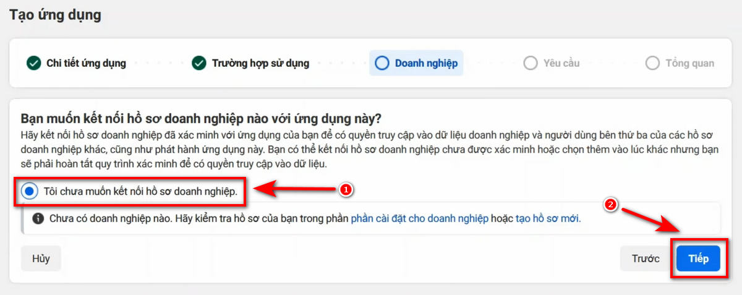Click circle icon beside 'Tổng quan'
This screenshot has width=742, height=295.
[x=652, y=63]
